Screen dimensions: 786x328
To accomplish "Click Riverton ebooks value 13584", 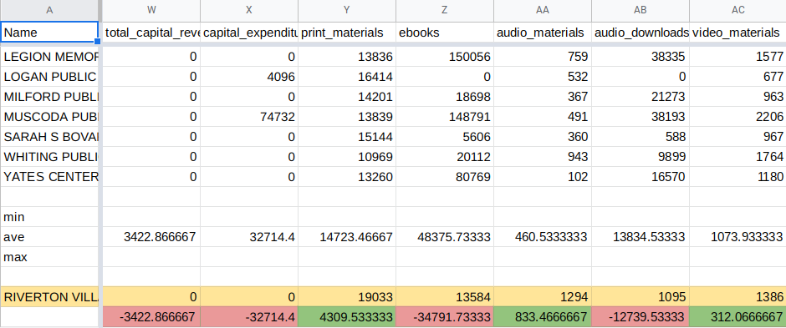I will coord(445,297).
